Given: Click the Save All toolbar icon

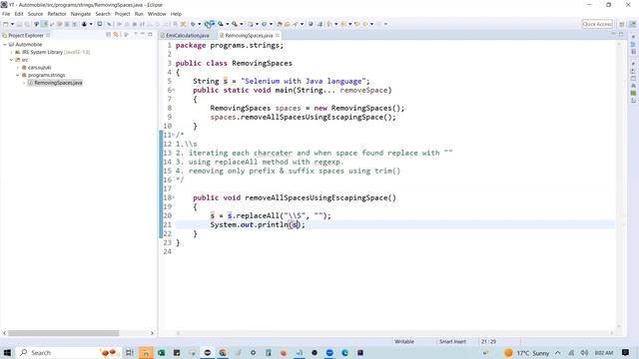Looking at the screenshot, I should 27,24.
